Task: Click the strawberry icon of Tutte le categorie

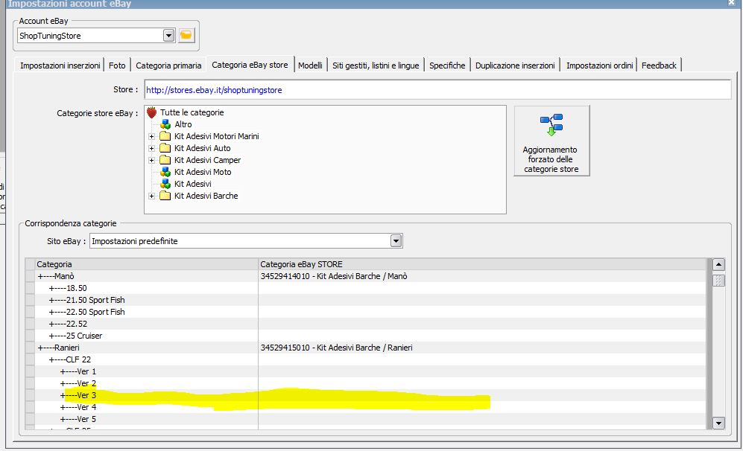Action: pyautogui.click(x=151, y=112)
